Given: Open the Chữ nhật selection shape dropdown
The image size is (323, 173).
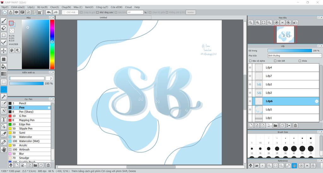Looking at the screenshot, I should pos(70,12).
